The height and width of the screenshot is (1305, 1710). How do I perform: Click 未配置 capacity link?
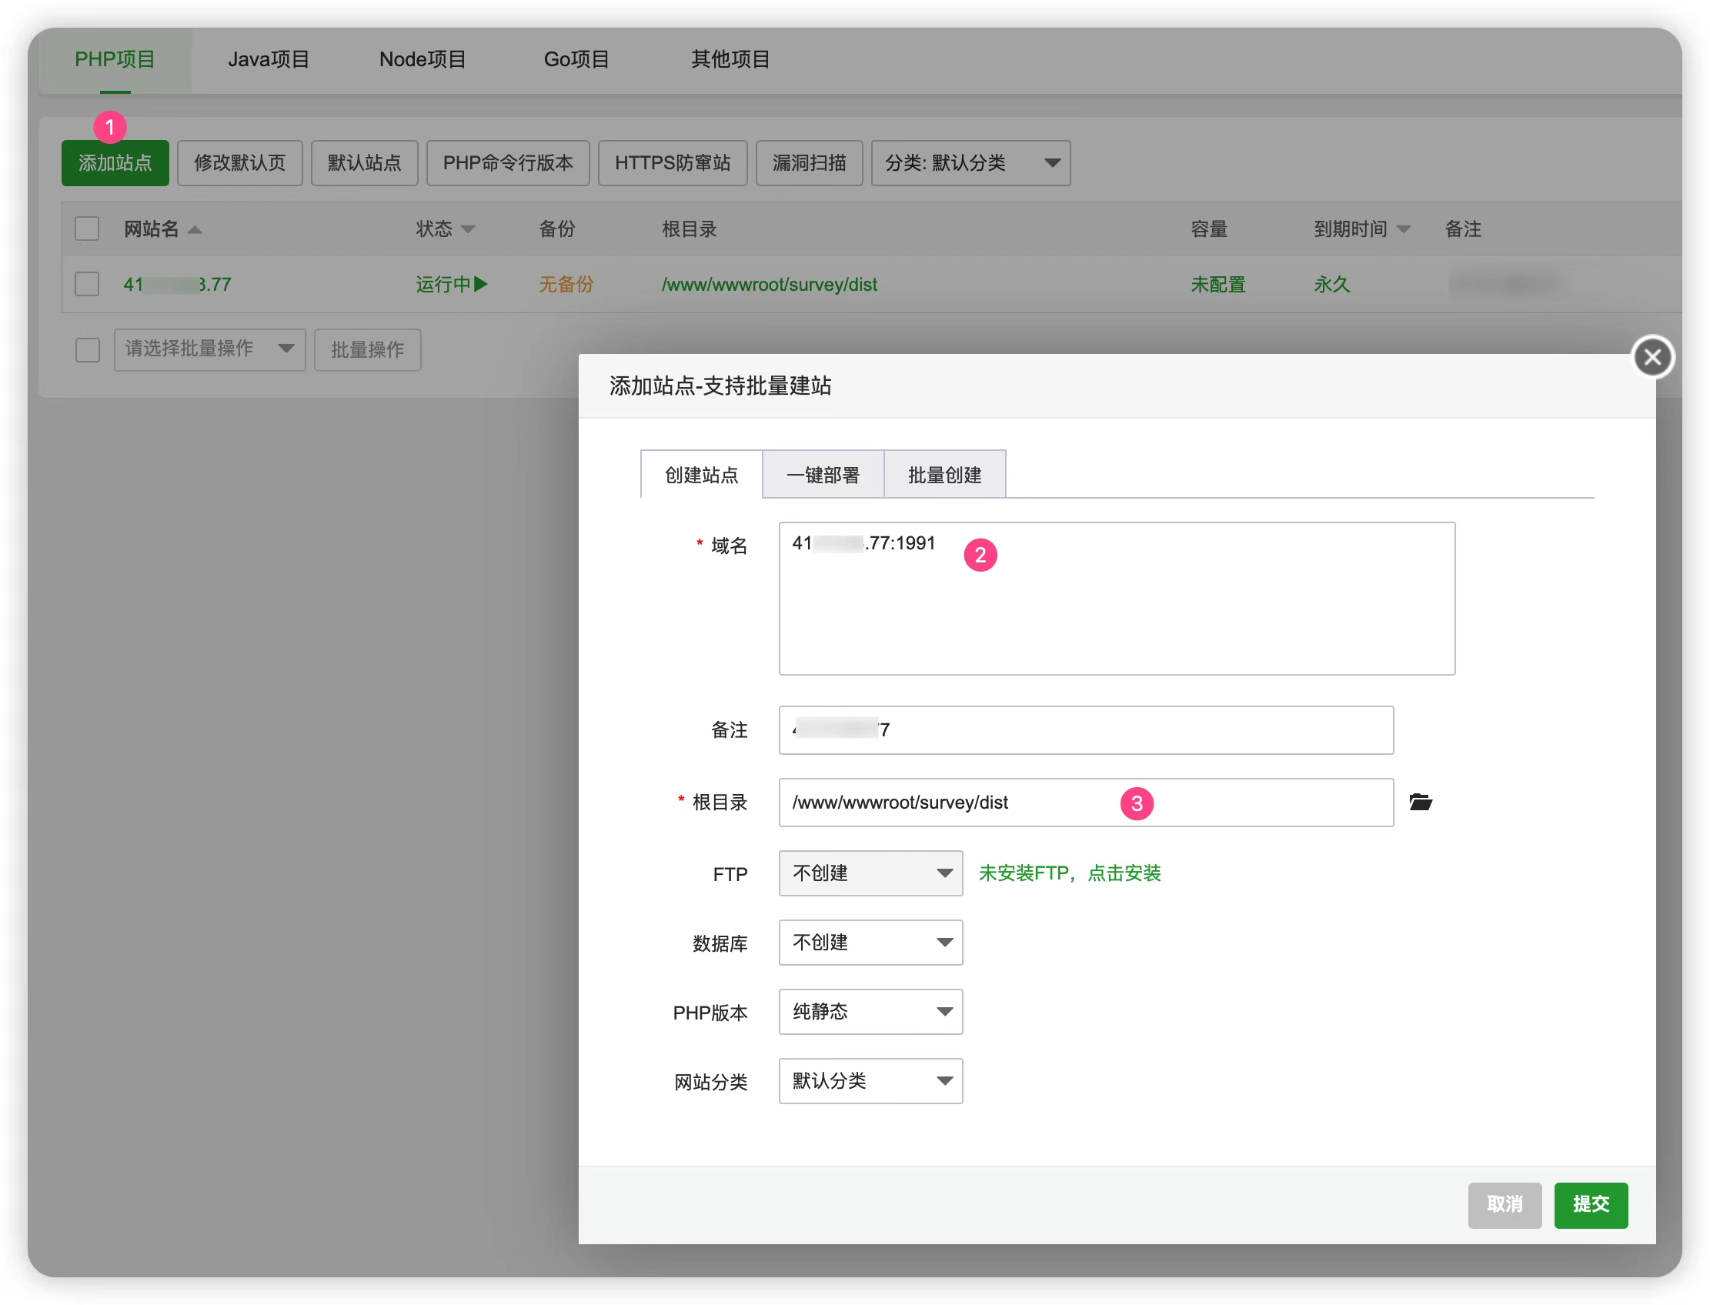pos(1217,284)
